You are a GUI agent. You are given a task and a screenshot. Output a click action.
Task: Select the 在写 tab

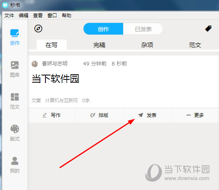[51, 45]
